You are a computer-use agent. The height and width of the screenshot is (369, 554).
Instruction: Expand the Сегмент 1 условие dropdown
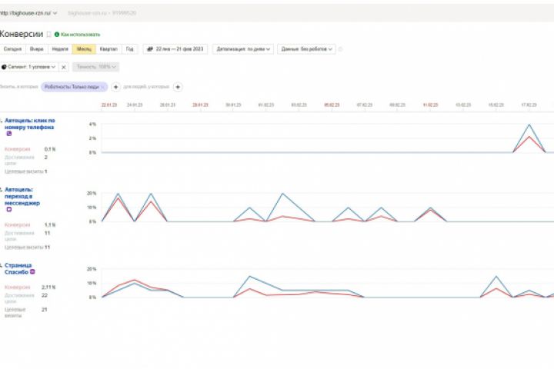[x=28, y=67]
